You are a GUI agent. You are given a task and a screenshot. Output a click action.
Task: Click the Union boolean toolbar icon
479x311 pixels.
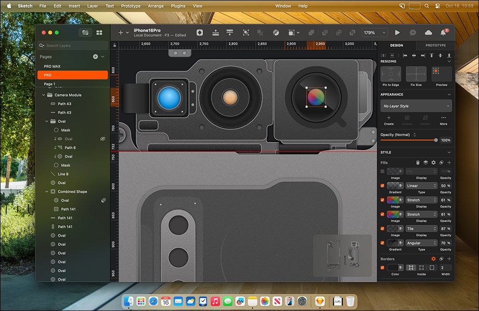point(311,33)
